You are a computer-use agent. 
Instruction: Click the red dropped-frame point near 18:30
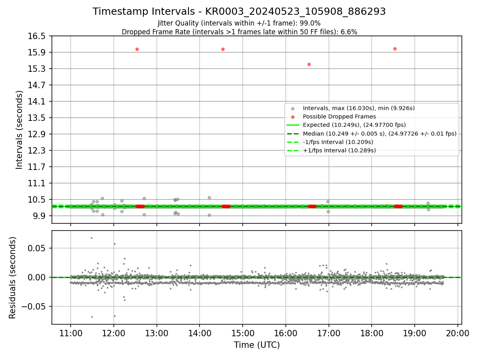pyautogui.click(x=395, y=49)
